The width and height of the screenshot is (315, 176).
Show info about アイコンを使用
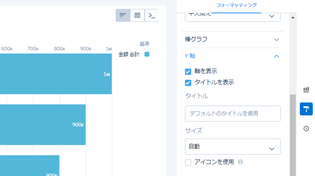[240, 162]
